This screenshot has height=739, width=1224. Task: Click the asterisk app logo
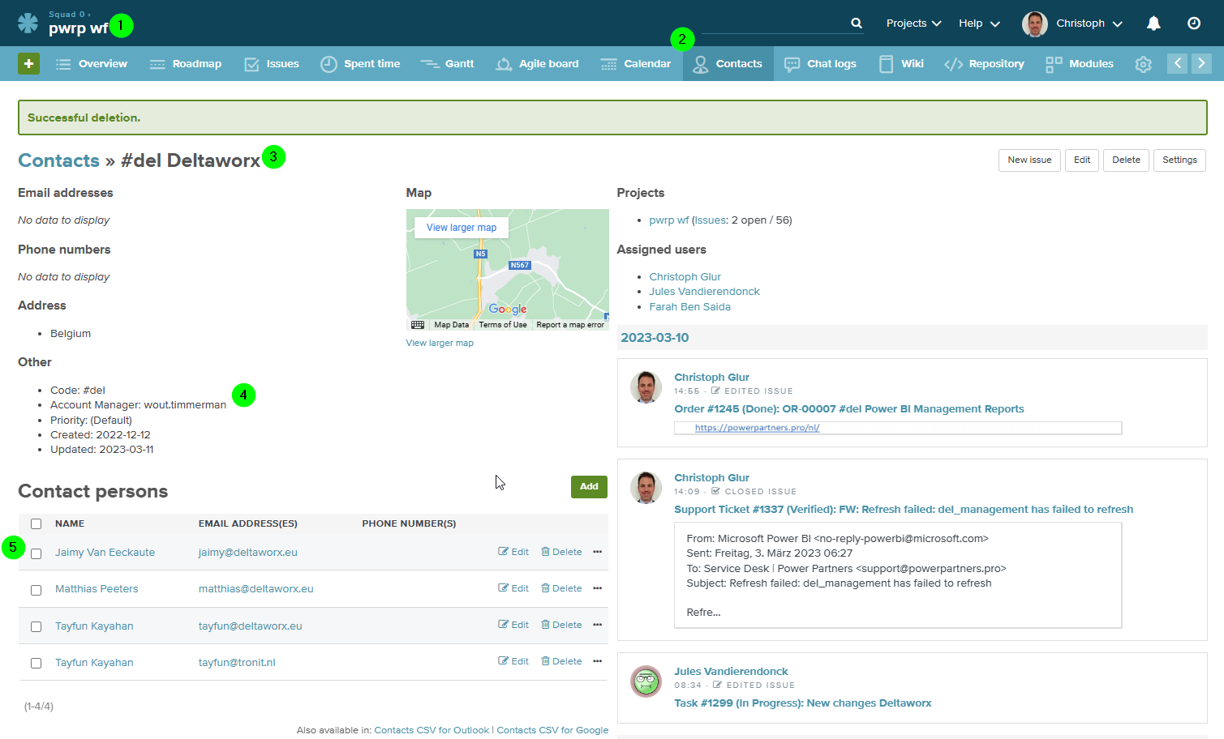pyautogui.click(x=28, y=23)
